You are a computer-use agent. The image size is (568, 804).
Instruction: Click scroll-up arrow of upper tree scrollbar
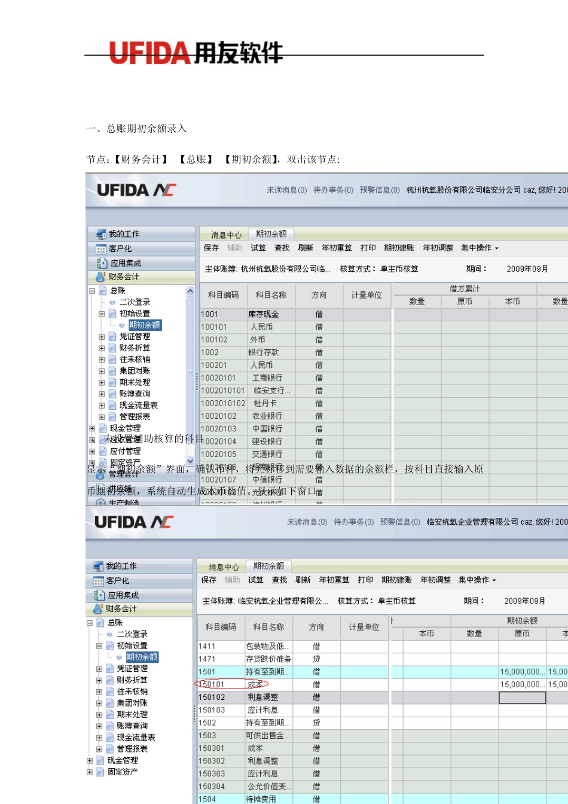[190, 291]
